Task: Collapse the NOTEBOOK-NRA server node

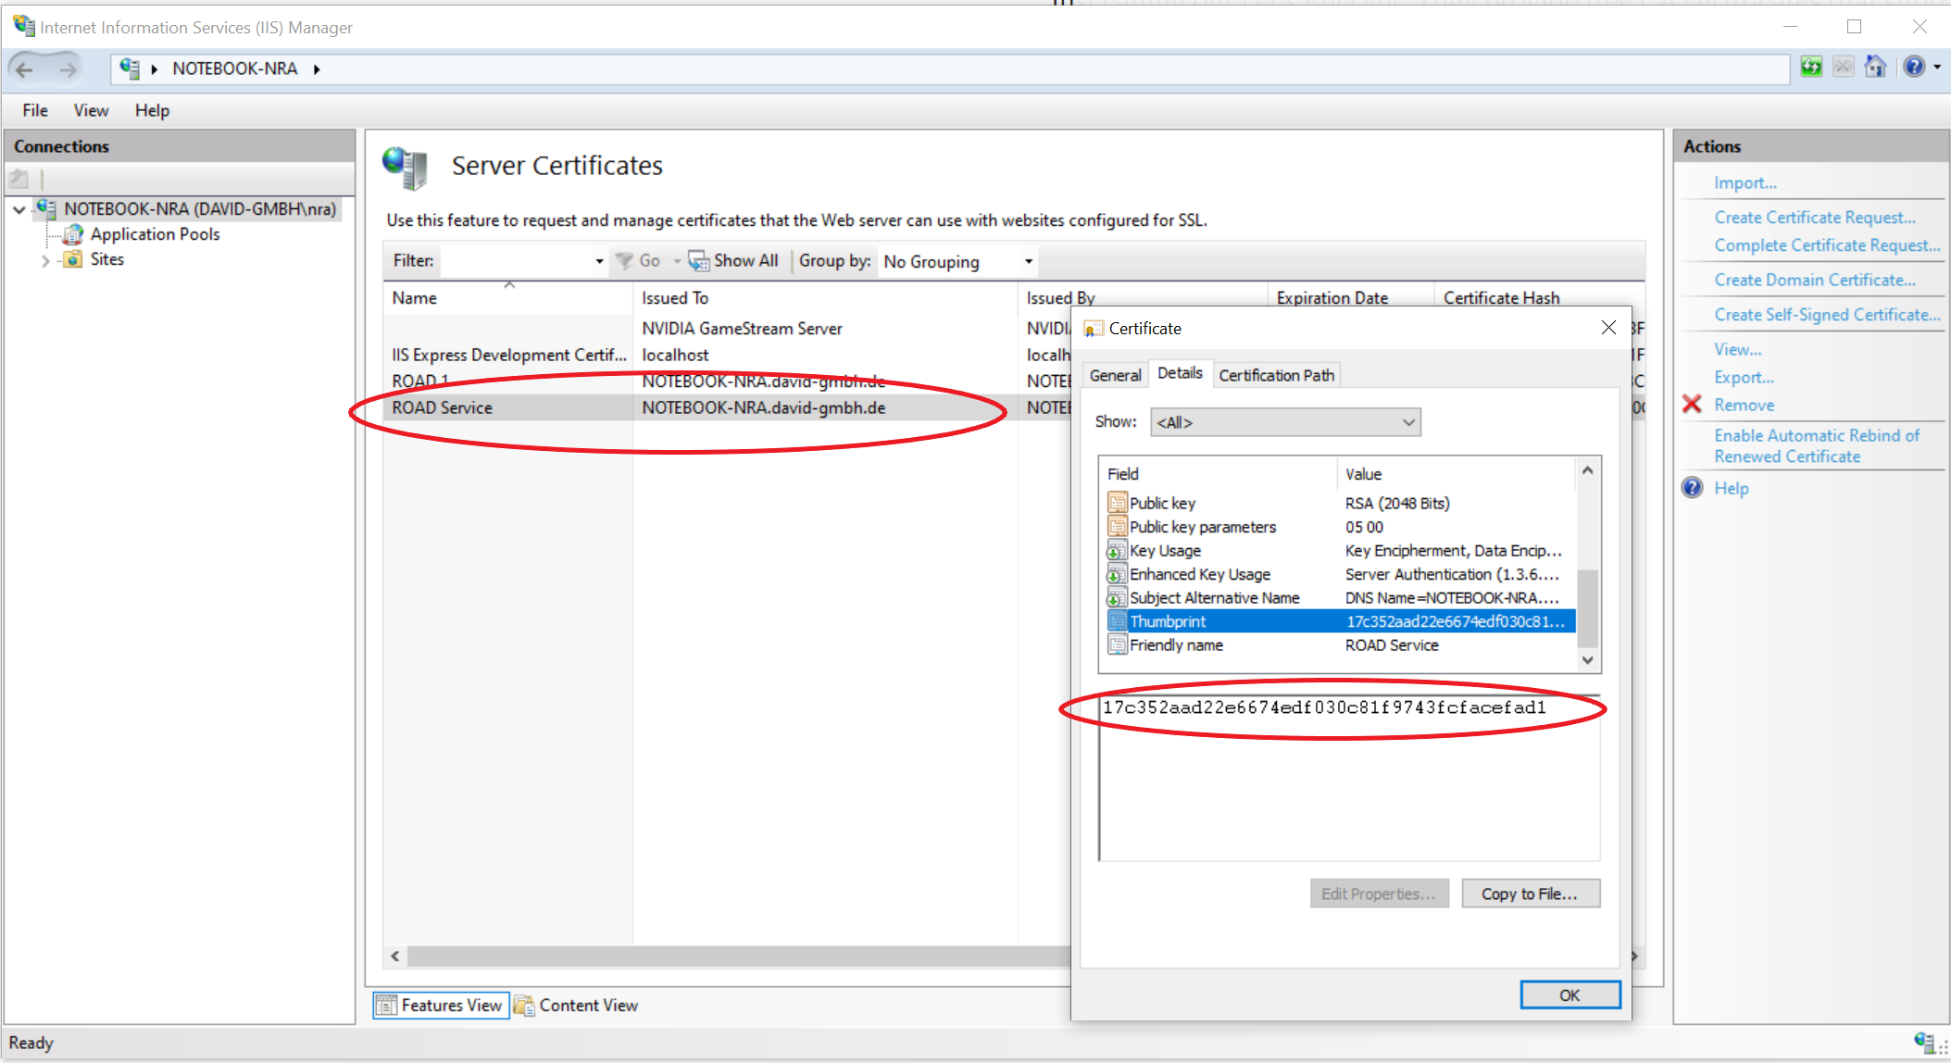Action: tap(19, 209)
